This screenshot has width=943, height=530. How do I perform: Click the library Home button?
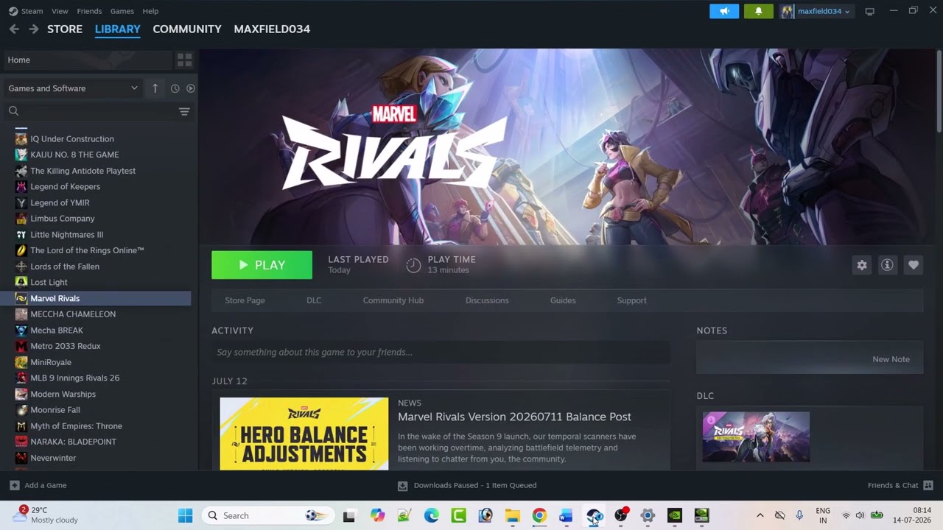click(x=88, y=60)
